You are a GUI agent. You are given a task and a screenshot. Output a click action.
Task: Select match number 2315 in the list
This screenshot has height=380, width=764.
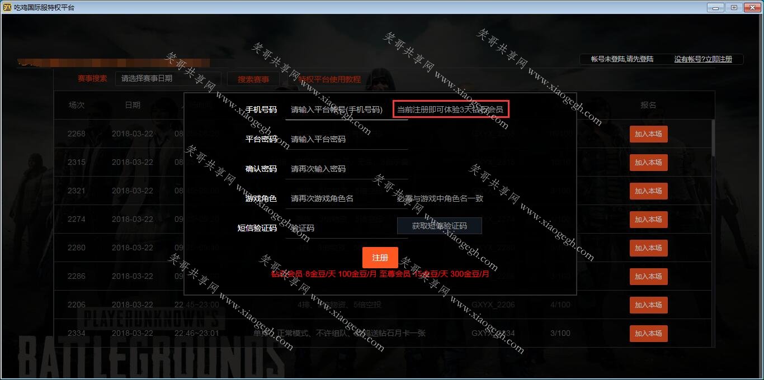click(77, 162)
